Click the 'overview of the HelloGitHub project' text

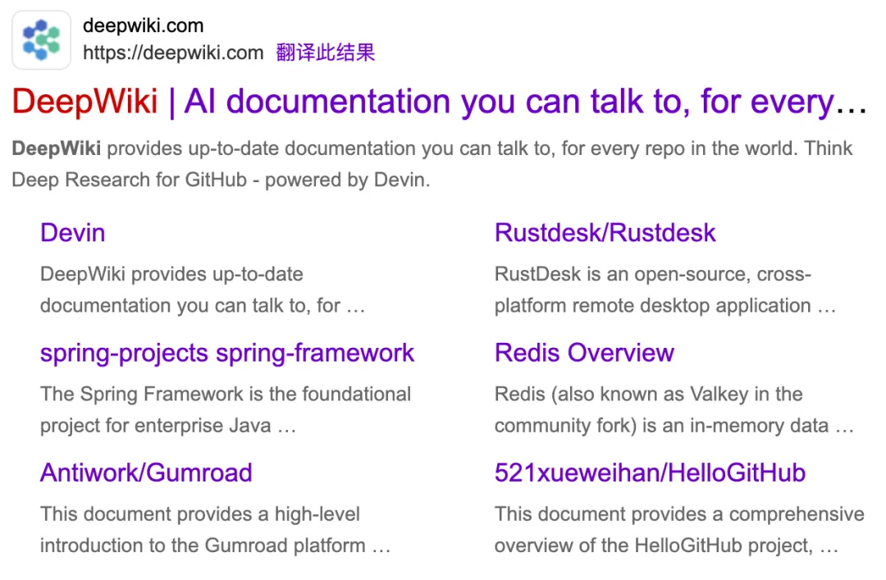(666, 546)
